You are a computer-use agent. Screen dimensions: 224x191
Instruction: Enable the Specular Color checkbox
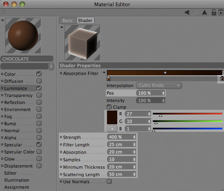click(39, 151)
